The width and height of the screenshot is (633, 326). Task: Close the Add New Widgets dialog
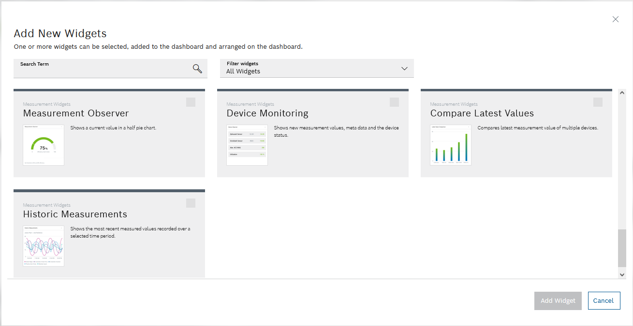coord(615,19)
